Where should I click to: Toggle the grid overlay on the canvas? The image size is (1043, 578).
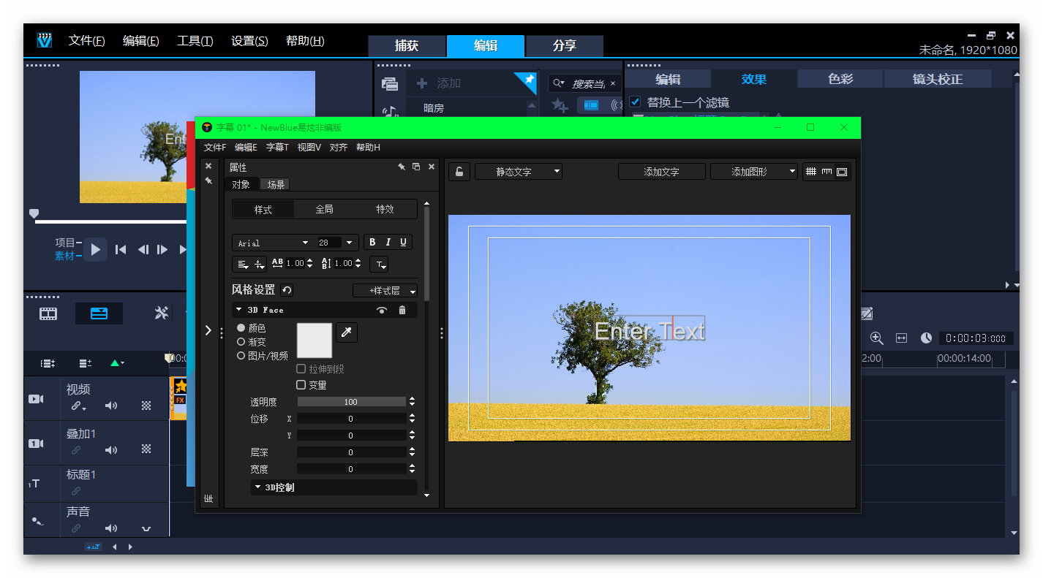[810, 172]
